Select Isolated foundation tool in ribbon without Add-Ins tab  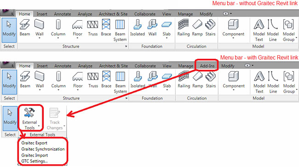(138, 28)
